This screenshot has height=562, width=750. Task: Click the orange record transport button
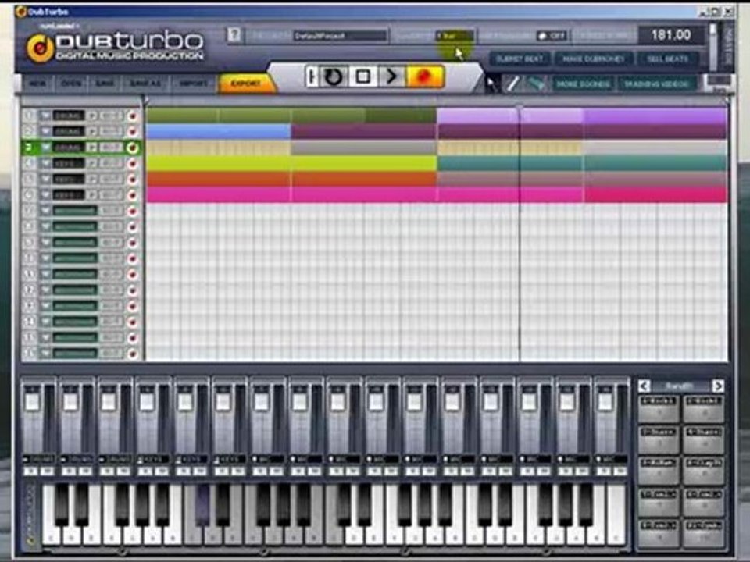pyautogui.click(x=425, y=77)
